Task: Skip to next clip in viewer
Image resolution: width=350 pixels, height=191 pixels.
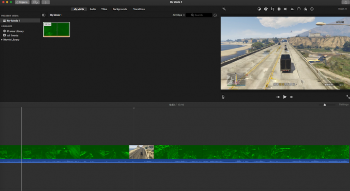Action: point(292,97)
